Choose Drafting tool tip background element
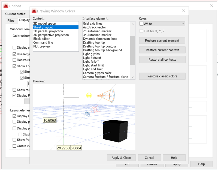Screen dimensions: 218x170 pyautogui.click(x=102, y=50)
